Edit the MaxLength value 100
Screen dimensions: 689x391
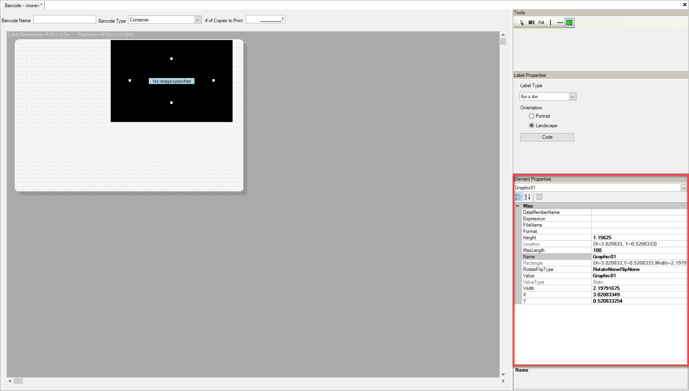(639, 250)
